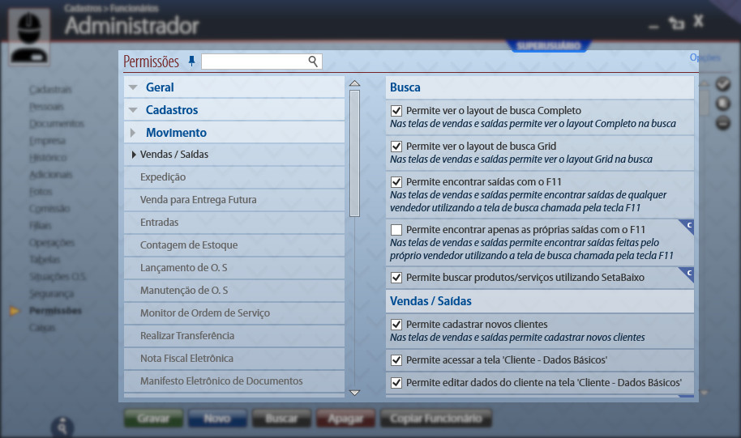Collapse the Movimento section arrow

[x=133, y=133]
